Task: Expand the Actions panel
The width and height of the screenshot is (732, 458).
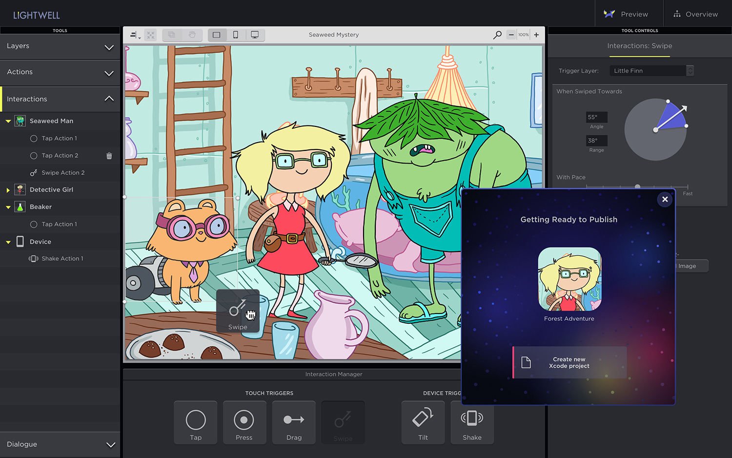Action: point(60,72)
